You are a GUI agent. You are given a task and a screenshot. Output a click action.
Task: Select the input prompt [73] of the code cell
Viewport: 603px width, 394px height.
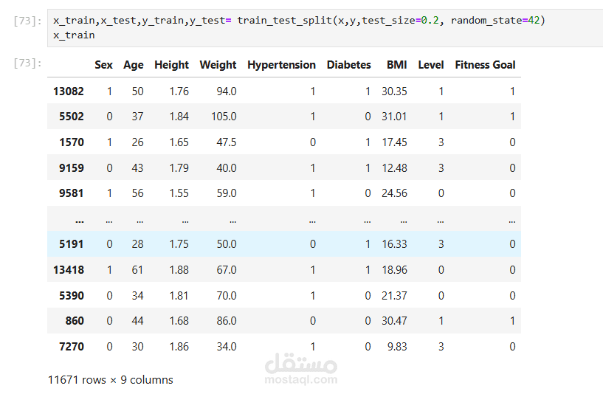click(x=27, y=21)
